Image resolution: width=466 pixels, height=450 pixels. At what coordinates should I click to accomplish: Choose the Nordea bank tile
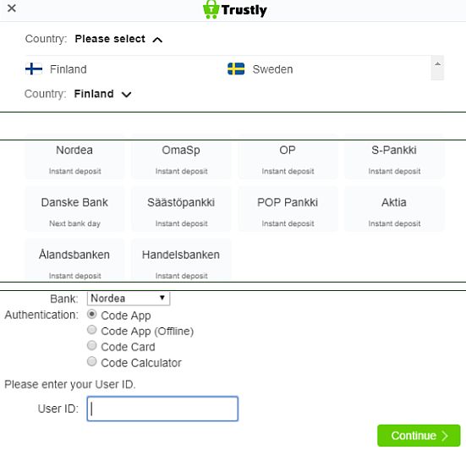coord(74,157)
